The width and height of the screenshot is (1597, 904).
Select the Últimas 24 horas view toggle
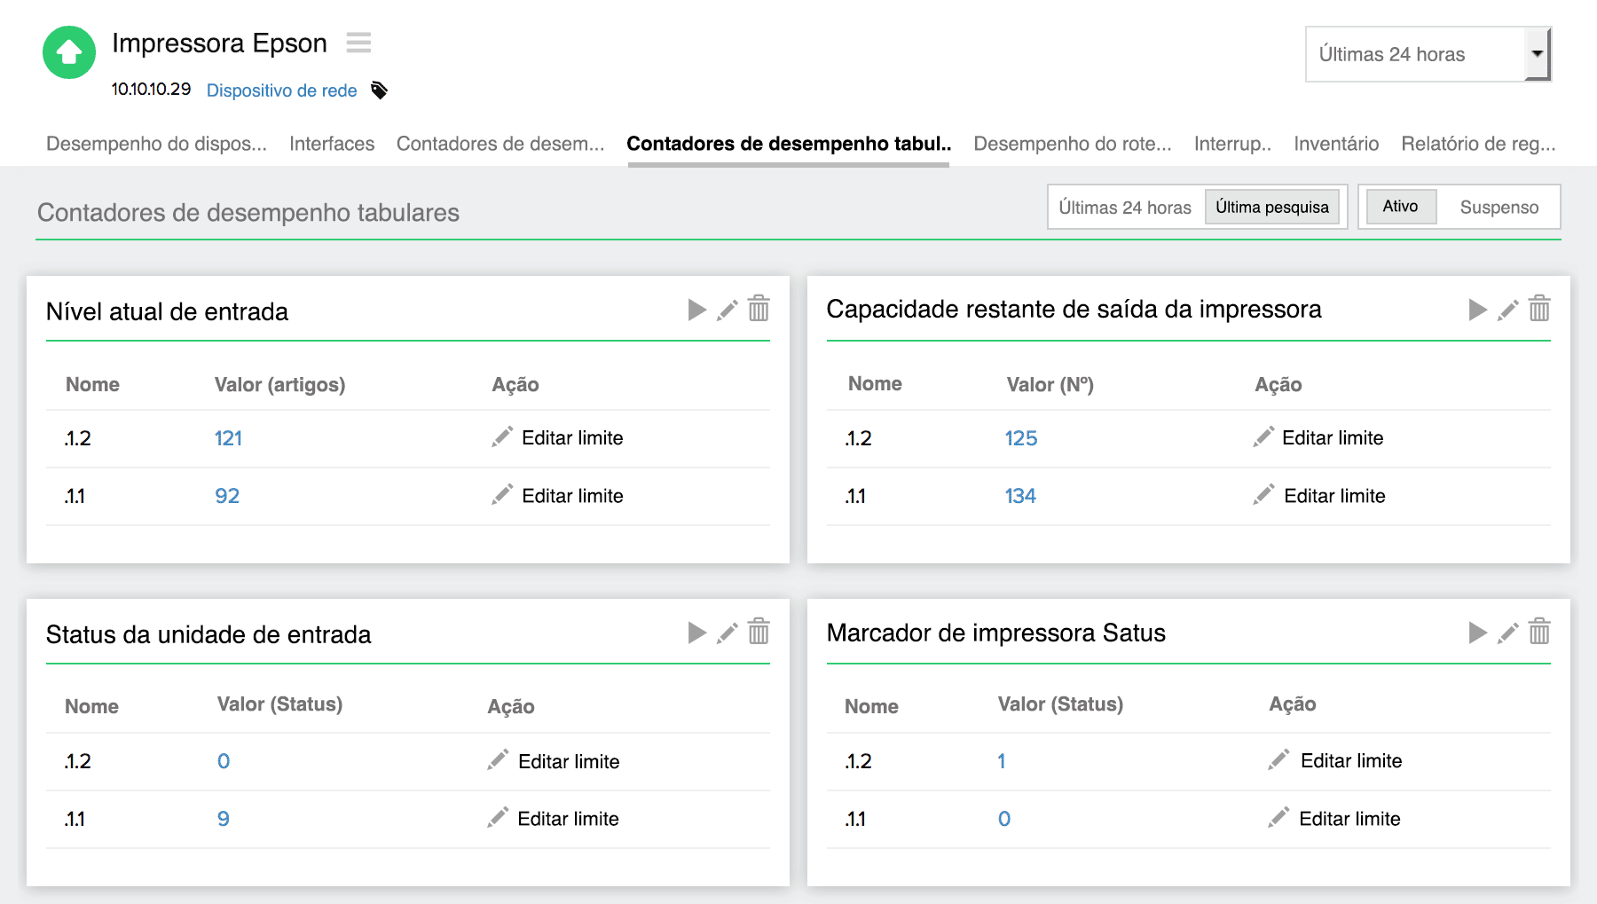pyautogui.click(x=1124, y=208)
